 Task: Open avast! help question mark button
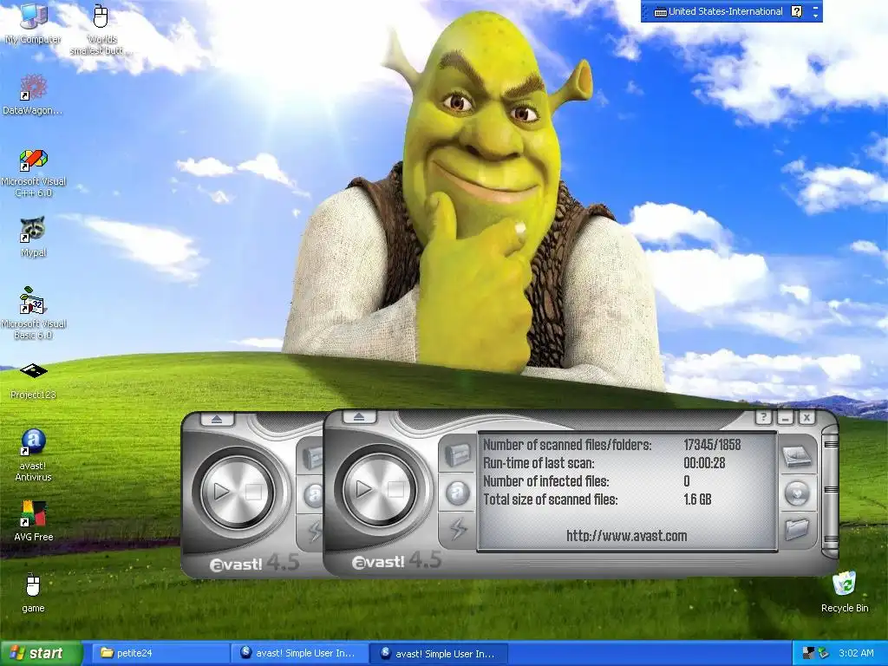(763, 418)
